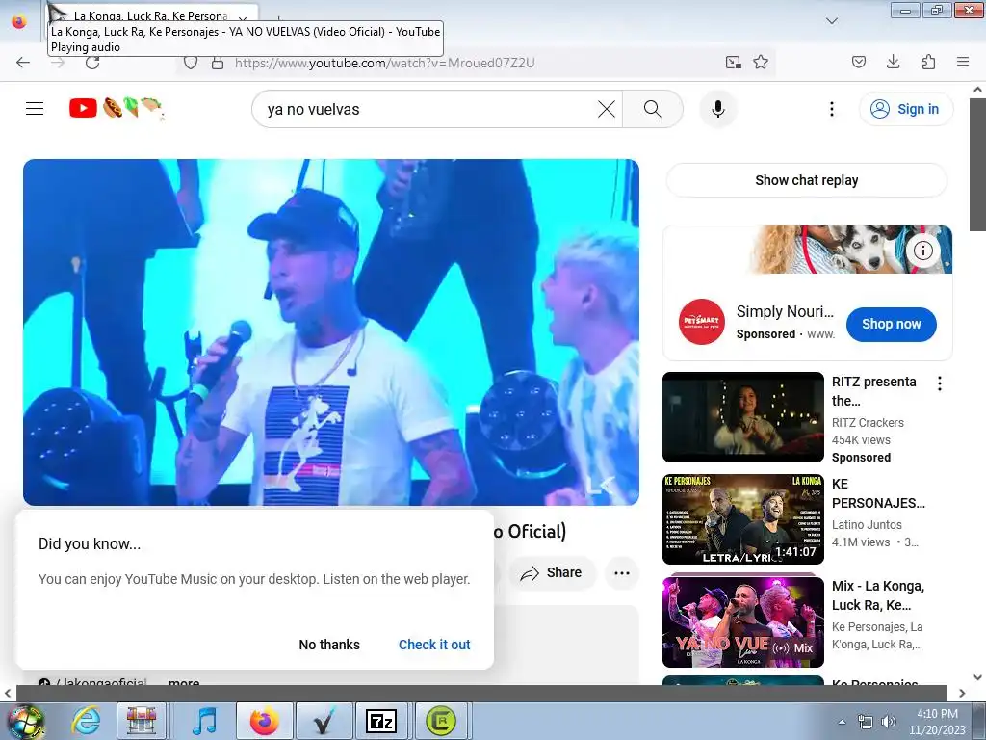
Task: Open the green circular app on the taskbar
Action: point(441,721)
